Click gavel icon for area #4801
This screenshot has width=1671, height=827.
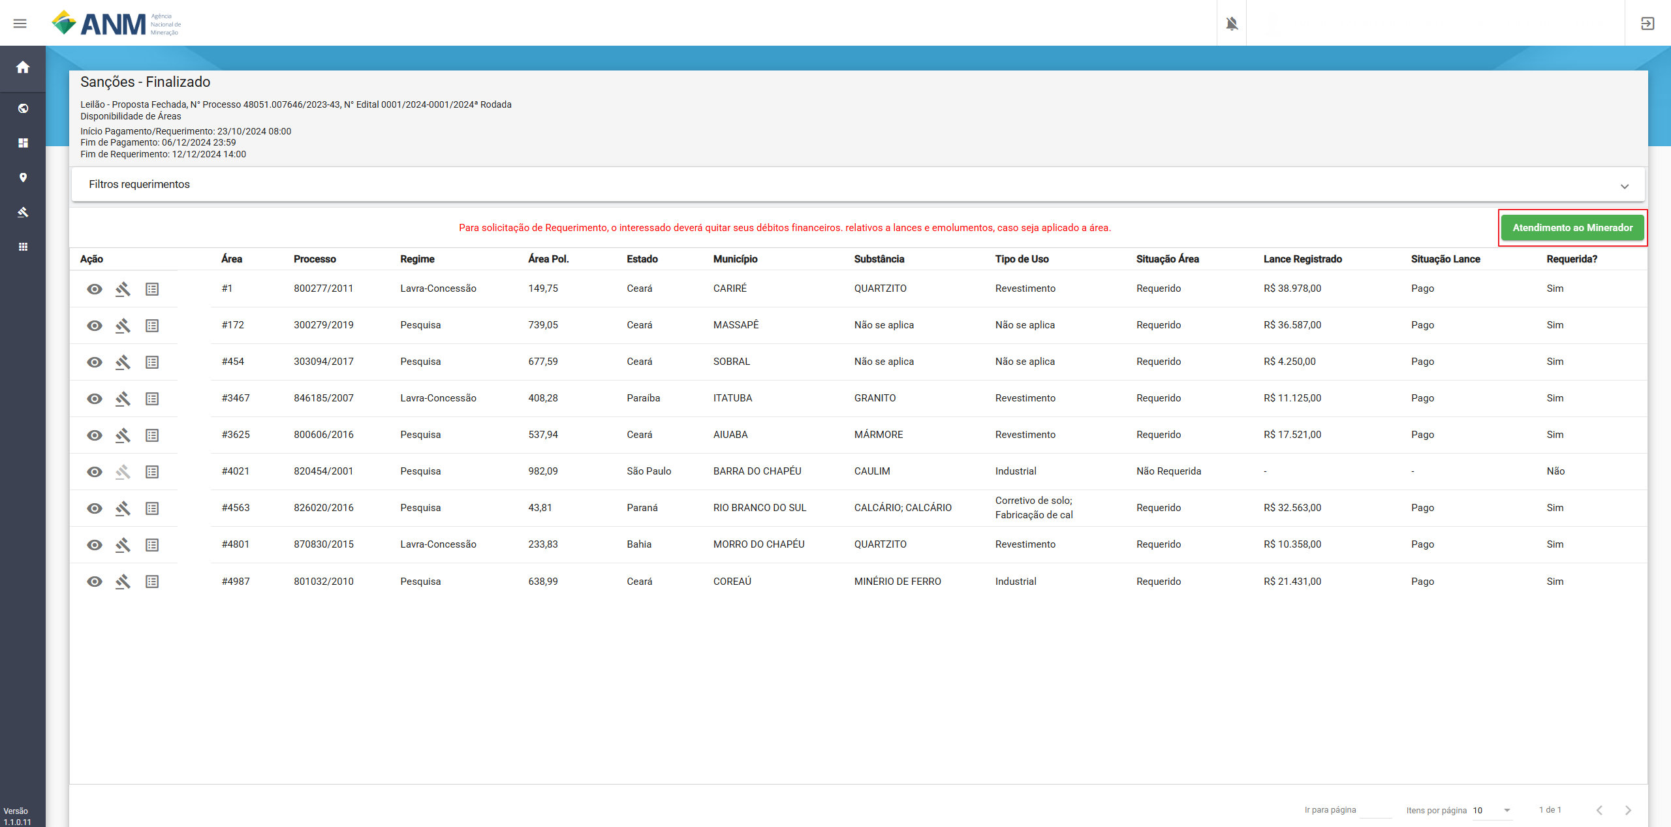point(123,545)
